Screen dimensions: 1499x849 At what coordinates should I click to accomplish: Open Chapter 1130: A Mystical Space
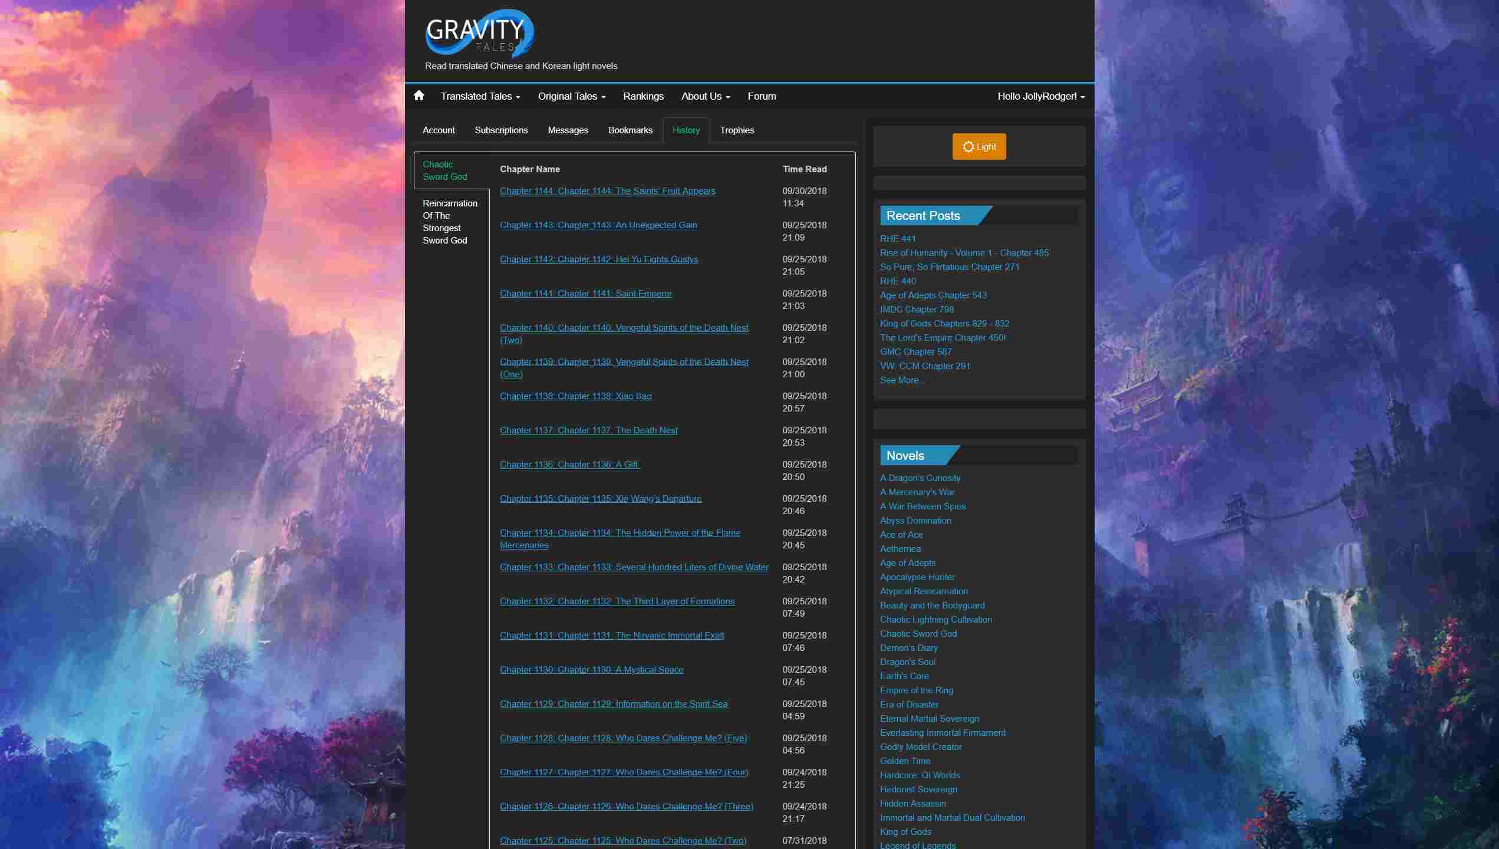(591, 670)
